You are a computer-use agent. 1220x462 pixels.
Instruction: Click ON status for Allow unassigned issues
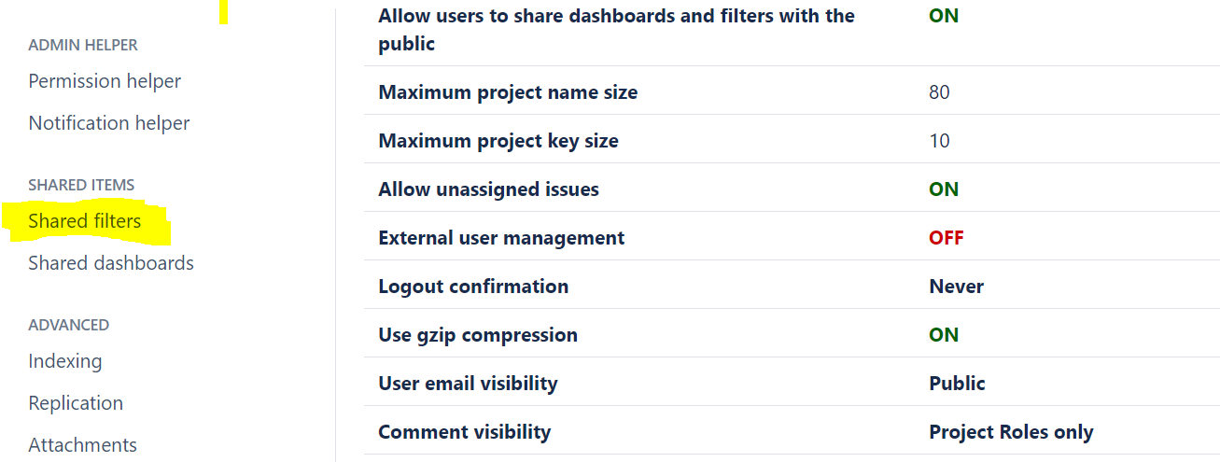944,189
